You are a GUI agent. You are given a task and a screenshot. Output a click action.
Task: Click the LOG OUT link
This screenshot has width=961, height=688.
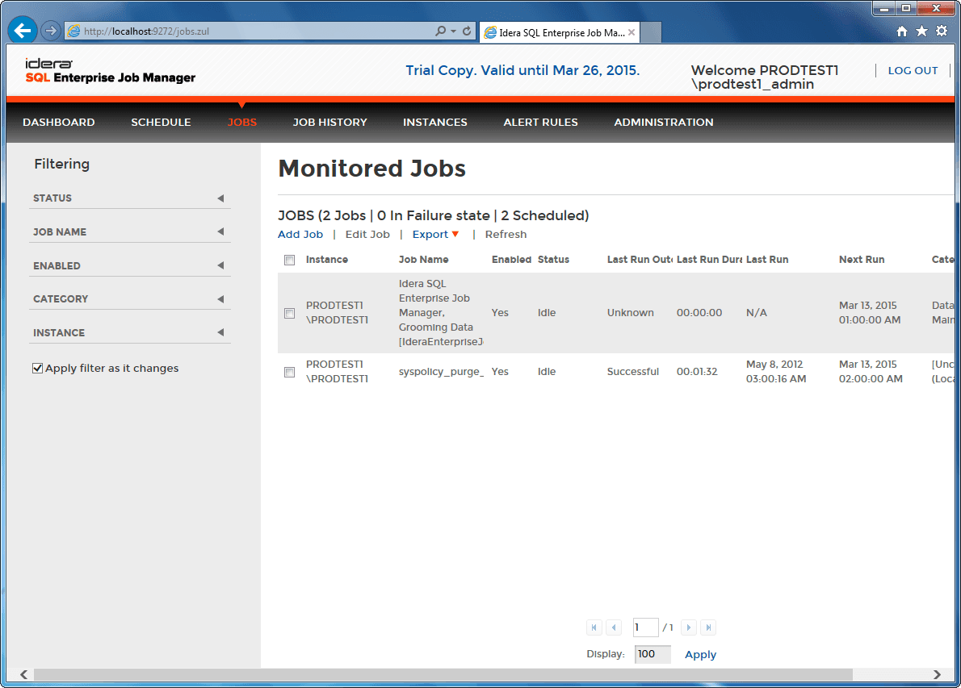coord(913,70)
